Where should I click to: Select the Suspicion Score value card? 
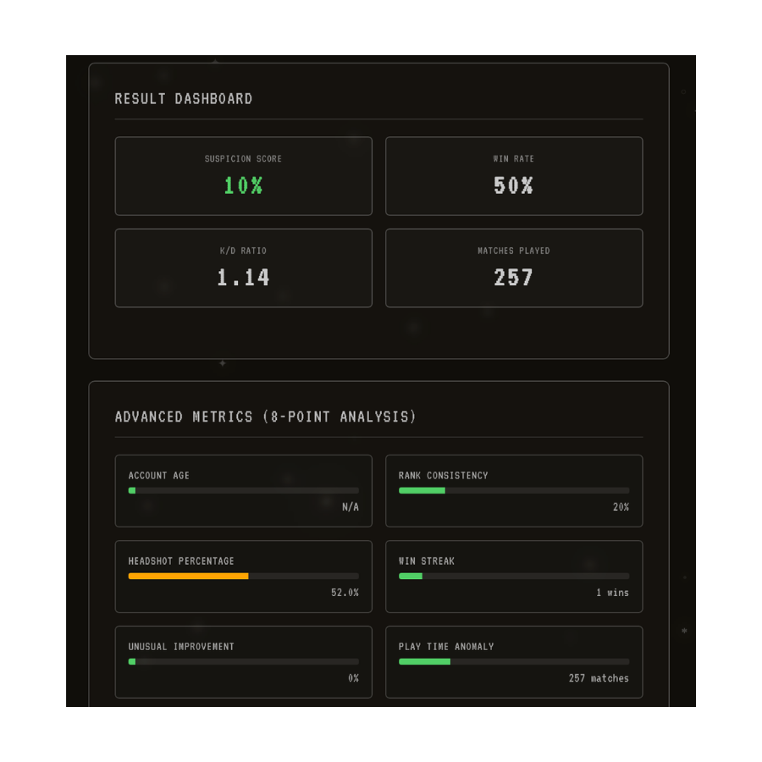click(243, 175)
